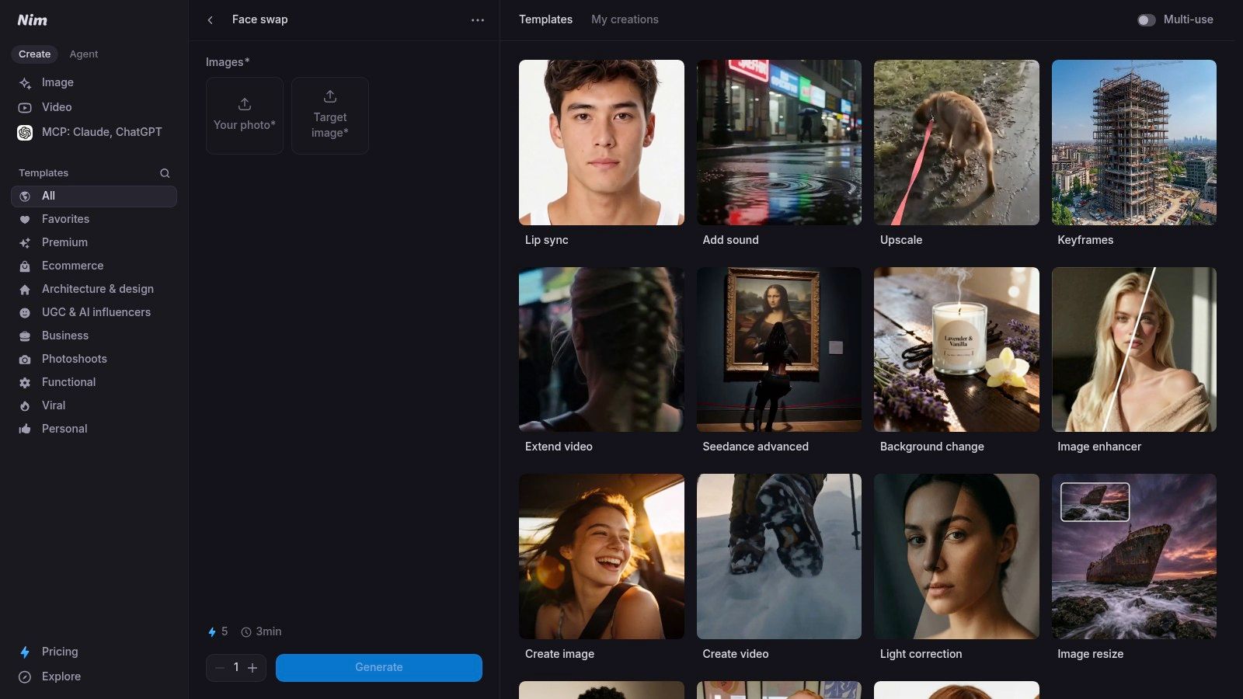Open the UGC & AI influencers icon
The height and width of the screenshot is (699, 1243).
pyautogui.click(x=25, y=313)
